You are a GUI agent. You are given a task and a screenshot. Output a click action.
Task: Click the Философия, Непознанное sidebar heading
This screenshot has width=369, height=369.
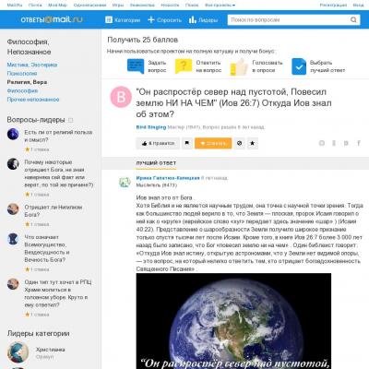[x=29, y=47]
